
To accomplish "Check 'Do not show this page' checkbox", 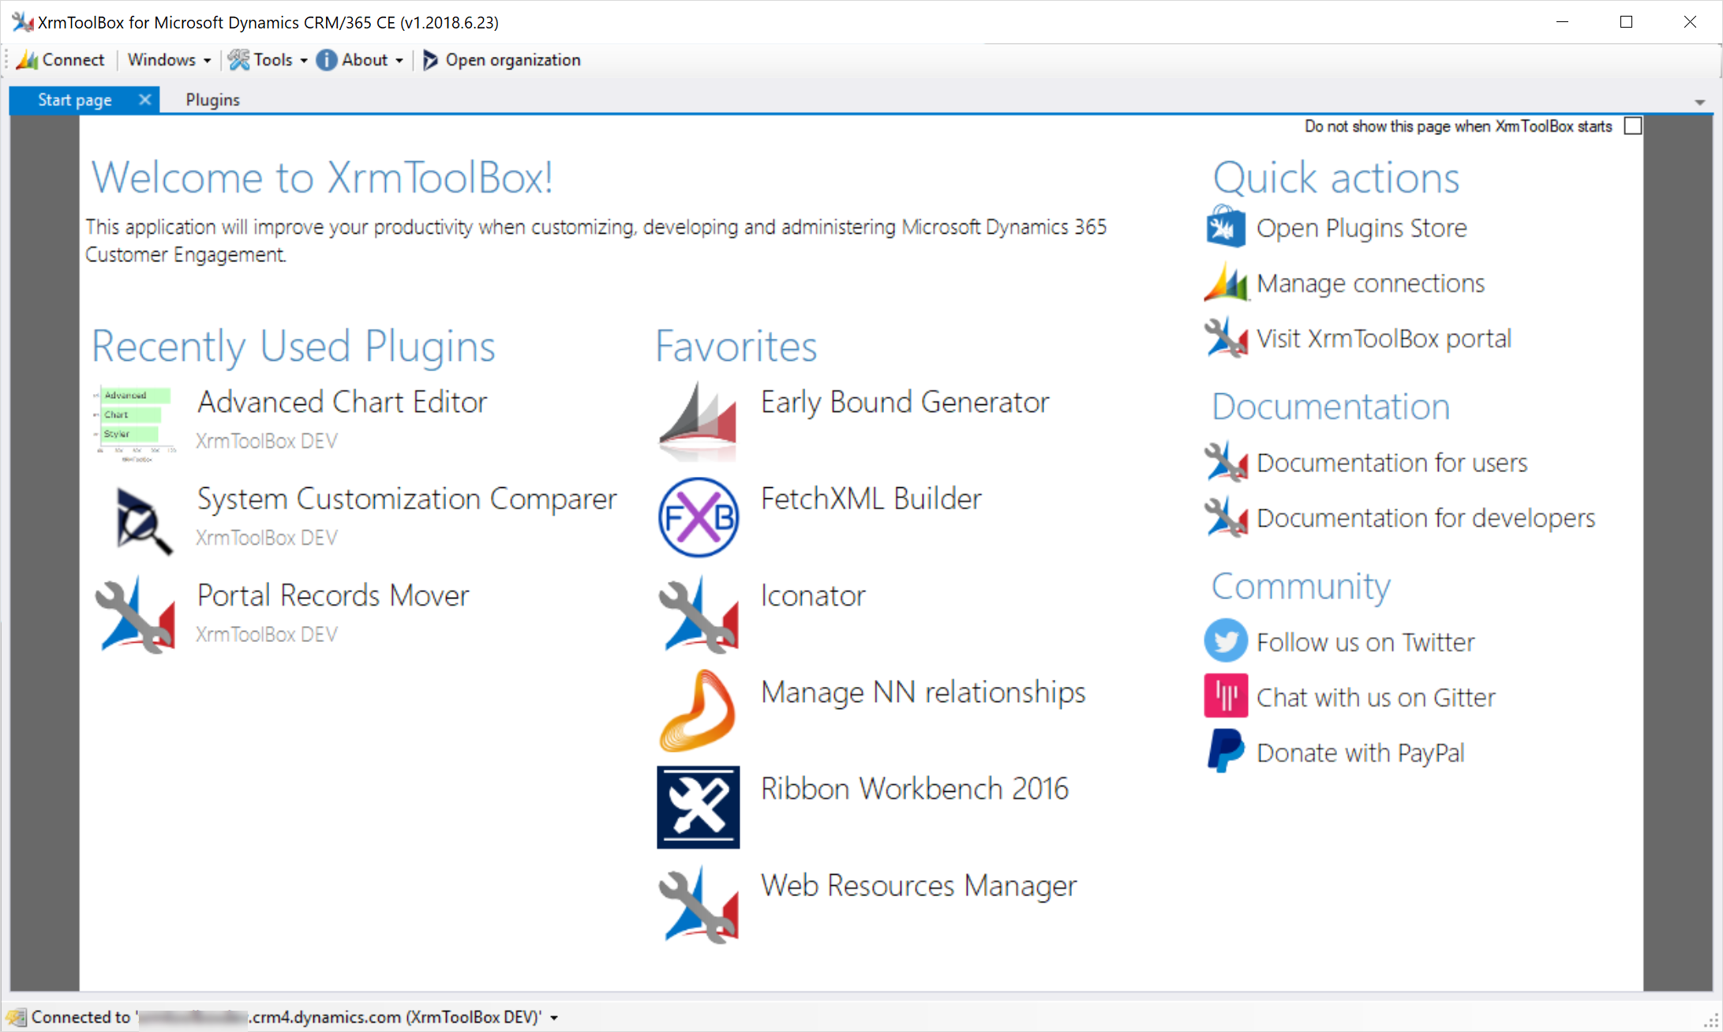I will 1633,126.
